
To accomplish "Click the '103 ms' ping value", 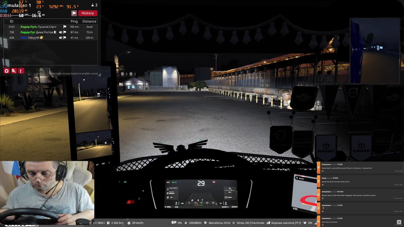I will coord(74,27).
